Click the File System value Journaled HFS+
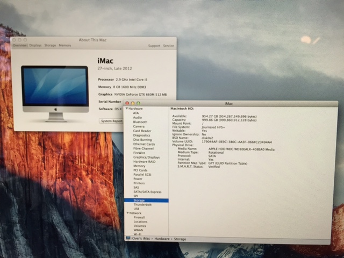344x258 pixels. [213, 127]
